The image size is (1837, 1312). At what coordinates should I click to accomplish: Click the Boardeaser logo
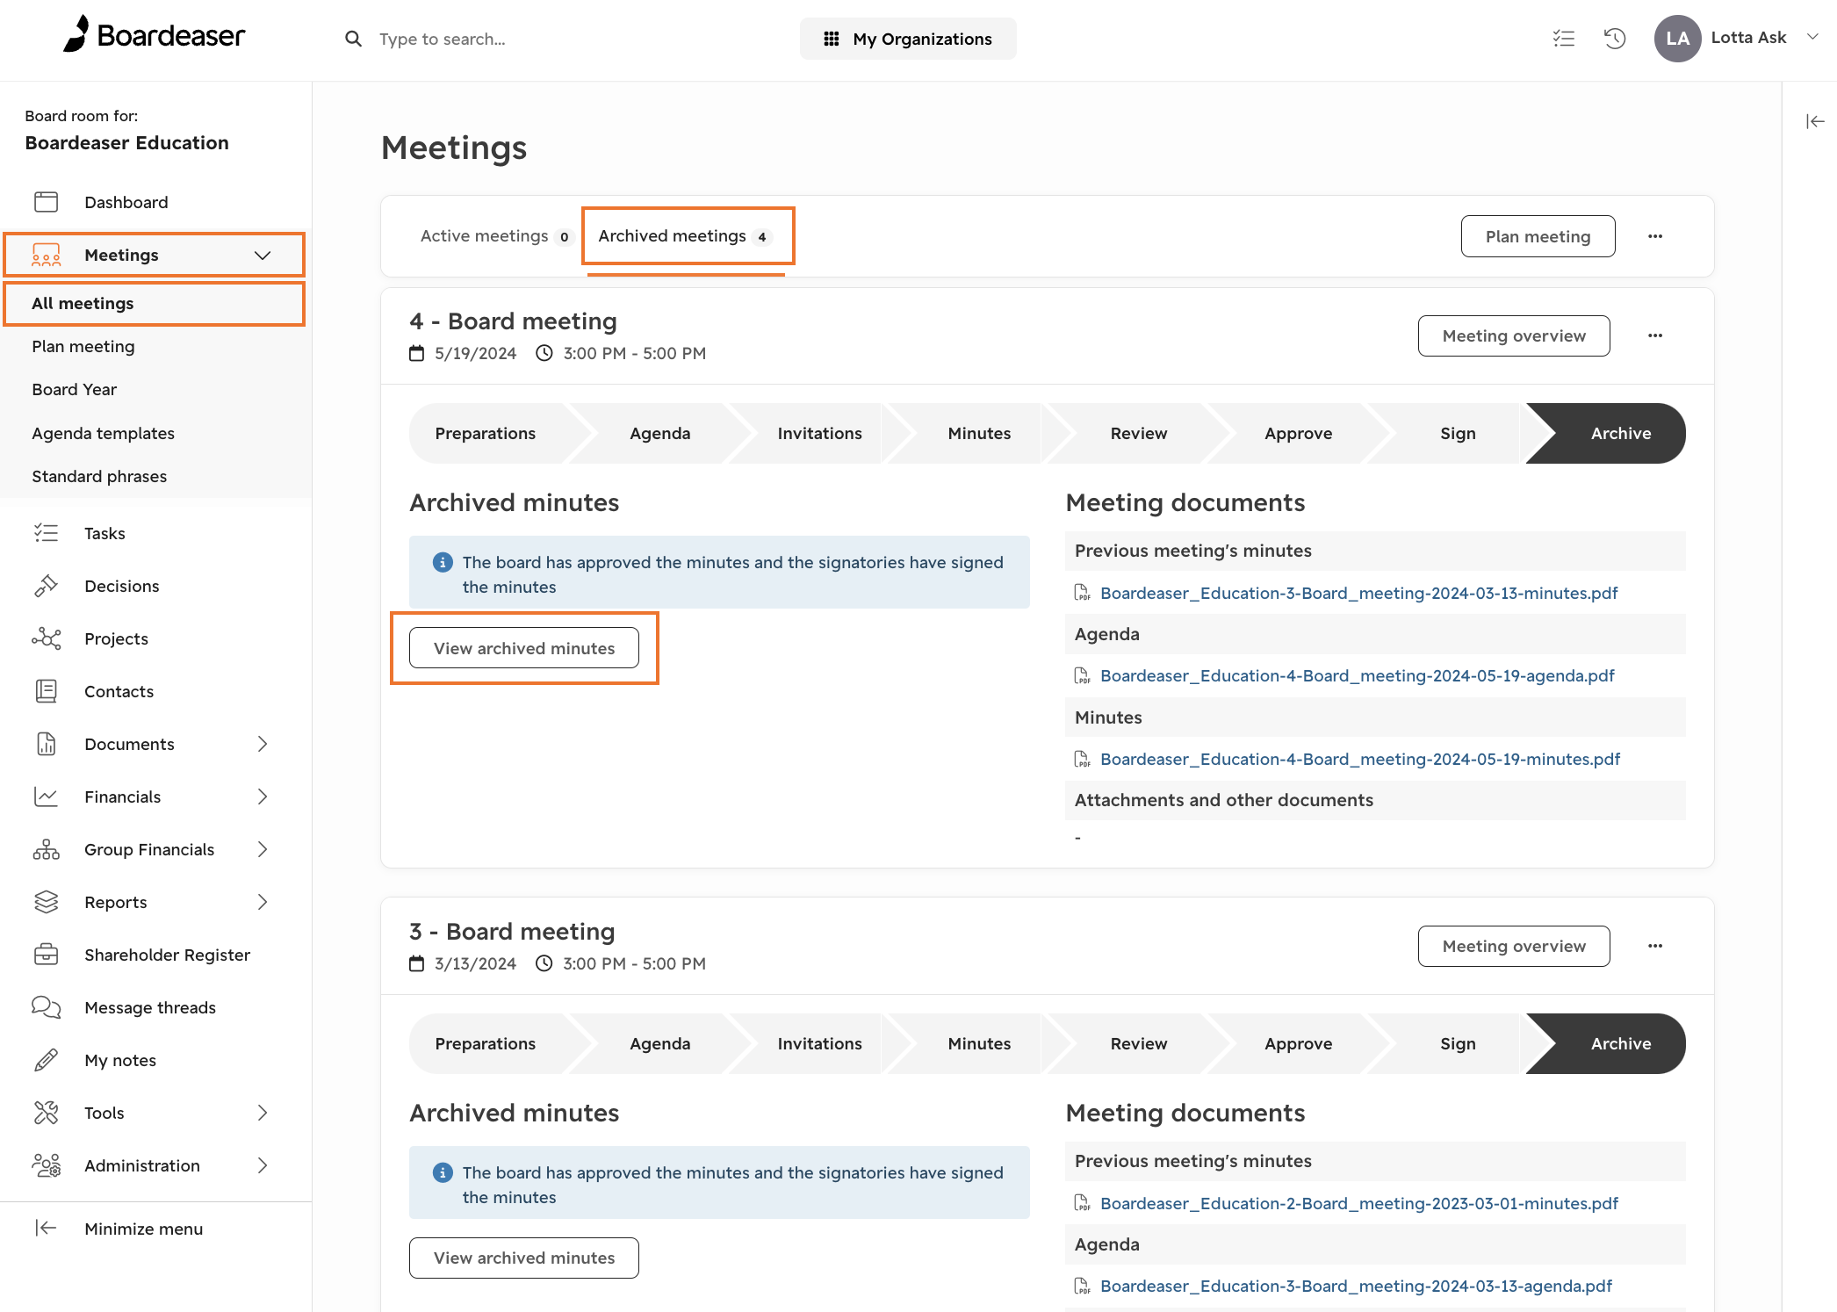click(x=155, y=34)
